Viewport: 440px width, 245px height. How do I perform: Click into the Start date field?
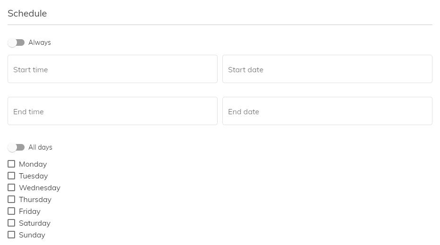point(327,69)
